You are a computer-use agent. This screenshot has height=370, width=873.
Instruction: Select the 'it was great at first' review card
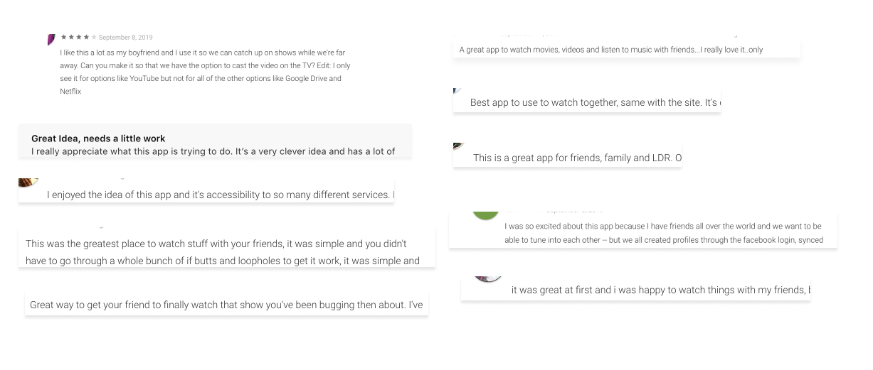pyautogui.click(x=660, y=290)
